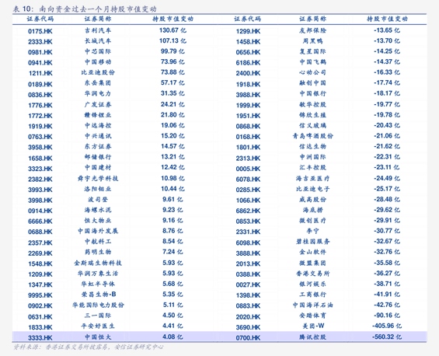Image resolution: width=439 pixels, height=356 pixels.
Task: Click the value 8.54 亿
Action: (172, 241)
